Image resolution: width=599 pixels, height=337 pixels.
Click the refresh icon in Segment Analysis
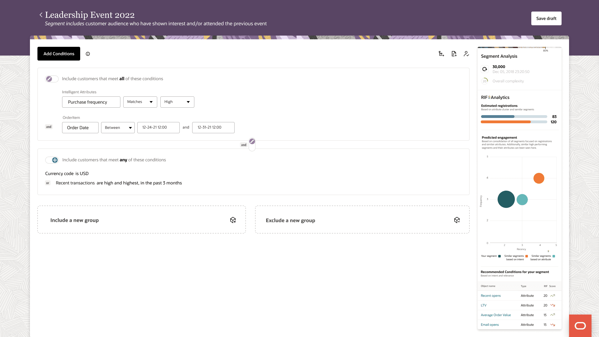pyautogui.click(x=485, y=69)
